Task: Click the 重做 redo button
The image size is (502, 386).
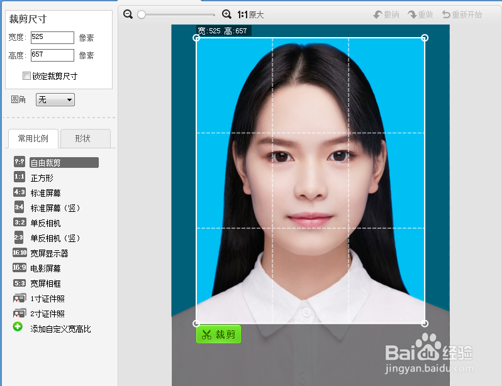Action: click(x=420, y=14)
